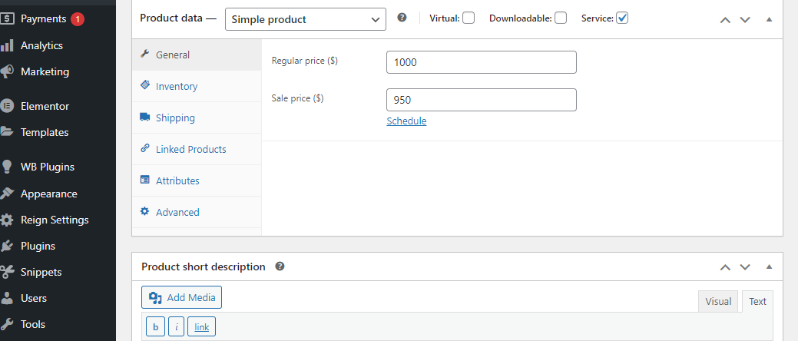Open the Simple product type dropdown
798x341 pixels.
click(x=306, y=19)
